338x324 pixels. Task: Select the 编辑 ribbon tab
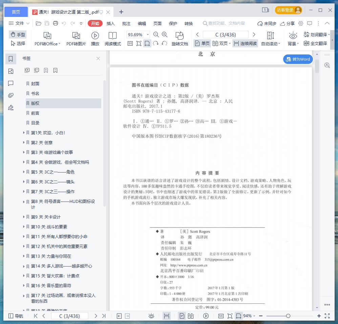point(142,23)
